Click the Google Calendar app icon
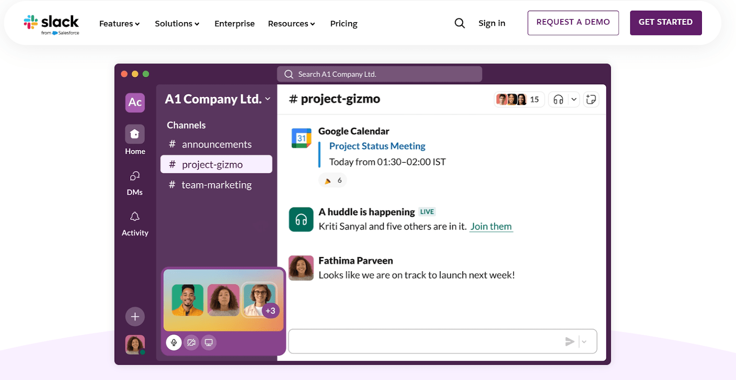Screen dimensions: 736x380 (x=301, y=138)
